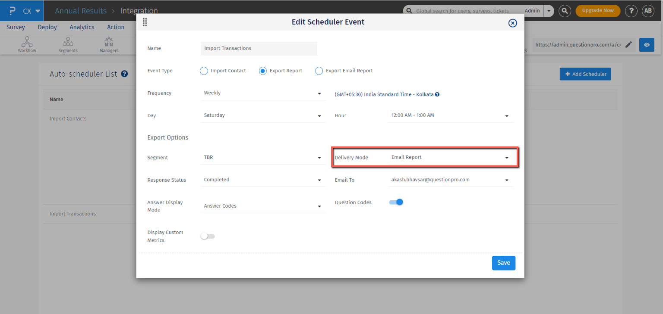Click the AB user avatar icon

(648, 11)
